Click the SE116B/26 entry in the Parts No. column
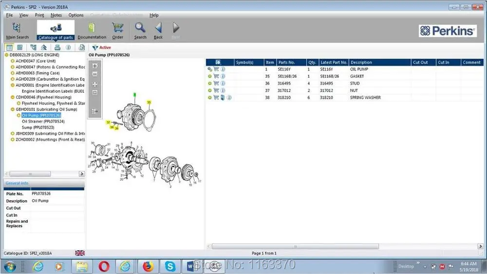487x274 pixels. (x=287, y=76)
